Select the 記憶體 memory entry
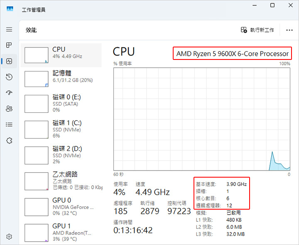The width and height of the screenshot is (299, 245). 61,79
